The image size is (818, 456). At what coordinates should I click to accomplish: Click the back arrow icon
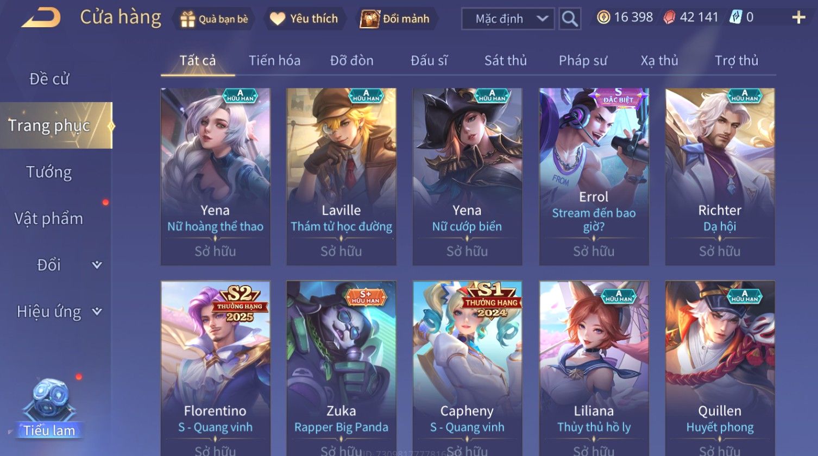[41, 17]
